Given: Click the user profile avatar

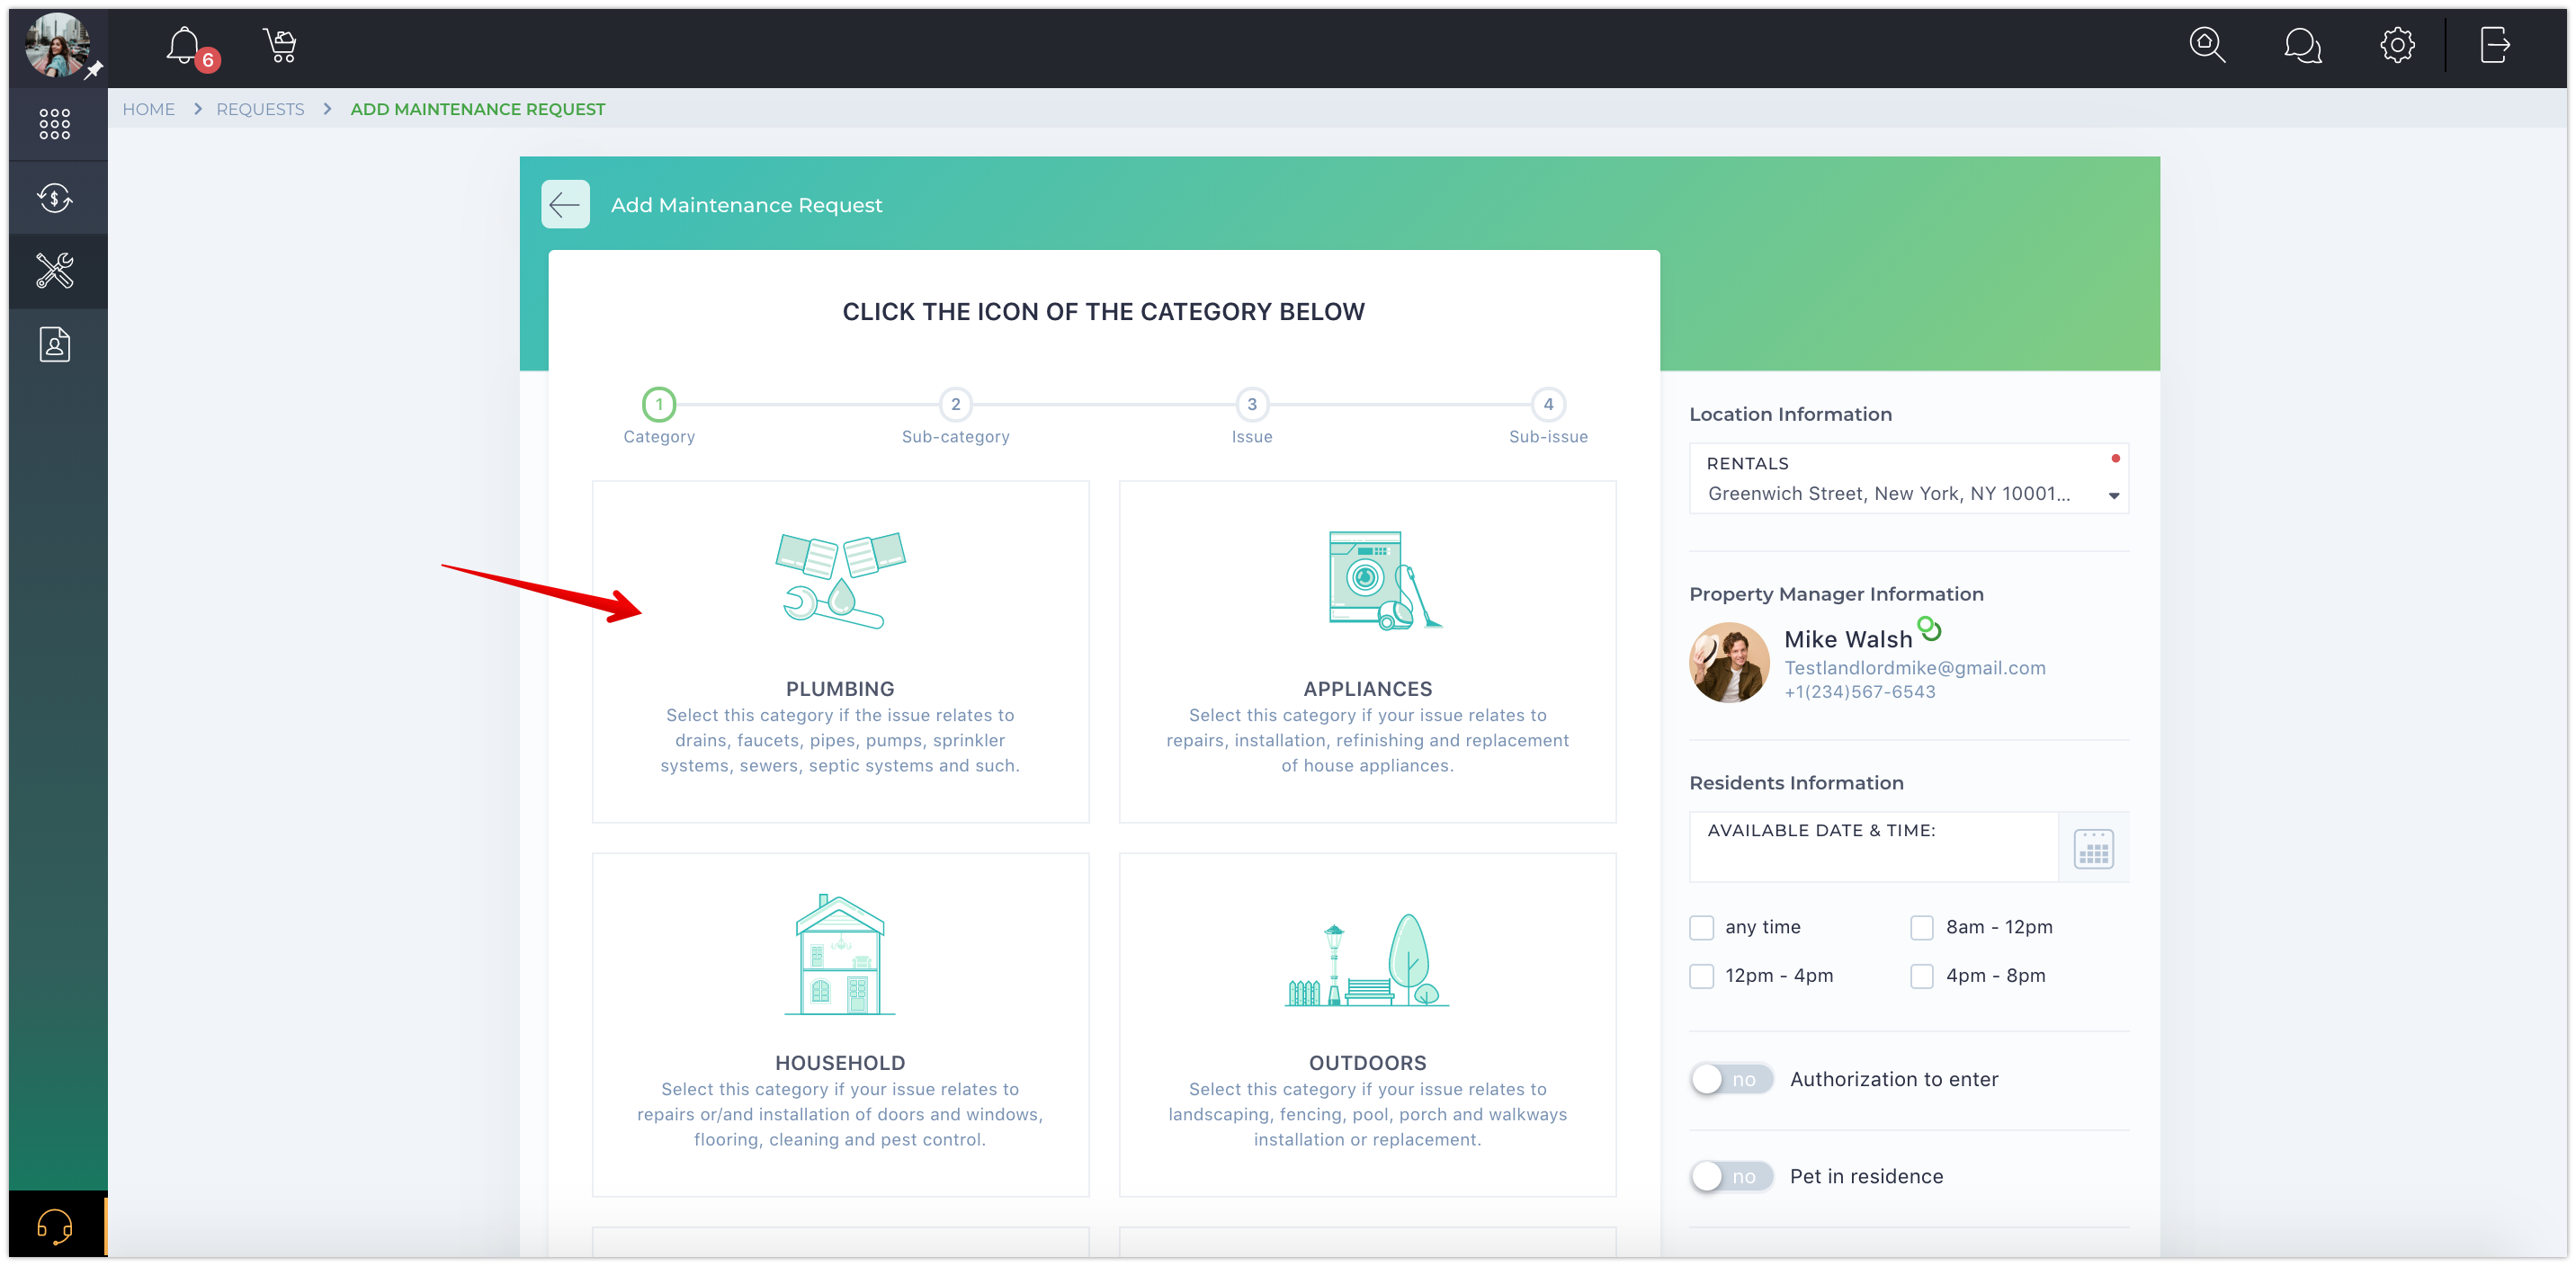Looking at the screenshot, I should click(56, 45).
